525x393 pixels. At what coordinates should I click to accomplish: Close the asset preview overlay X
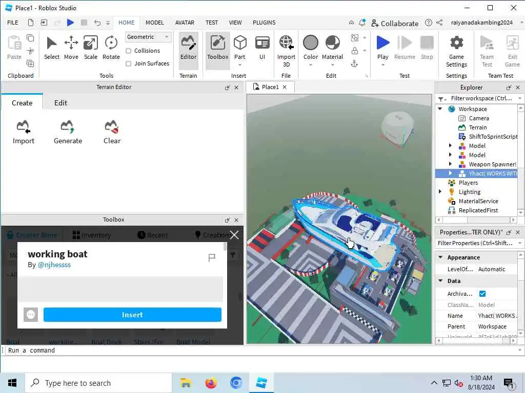pyautogui.click(x=234, y=235)
